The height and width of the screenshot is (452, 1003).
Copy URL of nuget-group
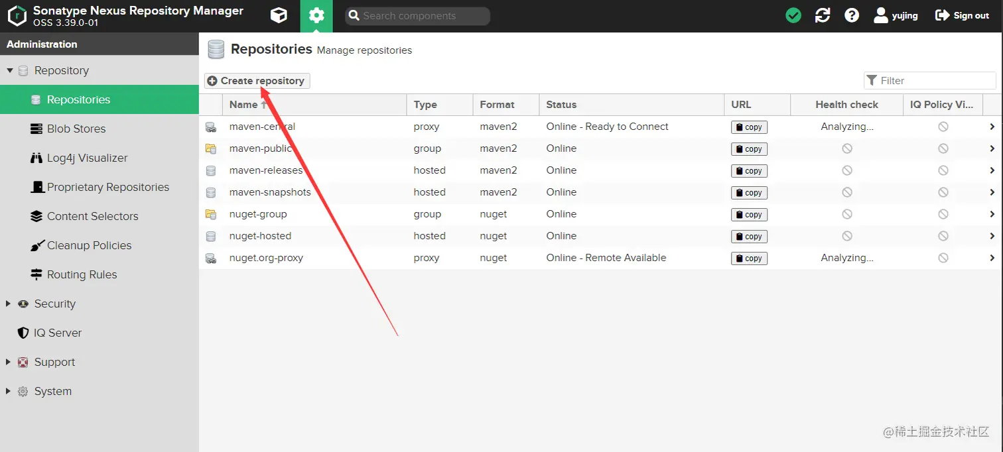(749, 215)
